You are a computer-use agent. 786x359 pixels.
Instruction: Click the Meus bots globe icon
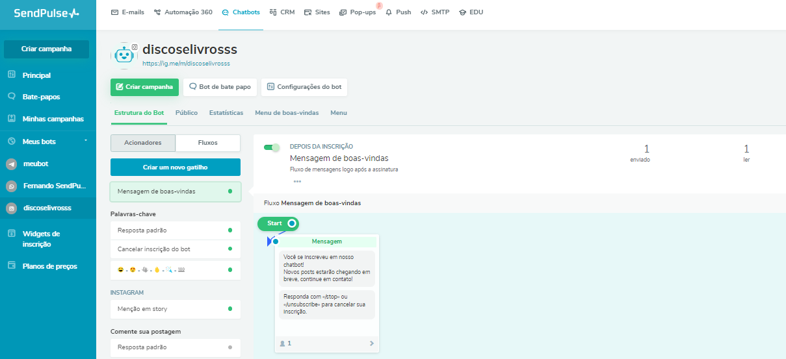pos(11,142)
